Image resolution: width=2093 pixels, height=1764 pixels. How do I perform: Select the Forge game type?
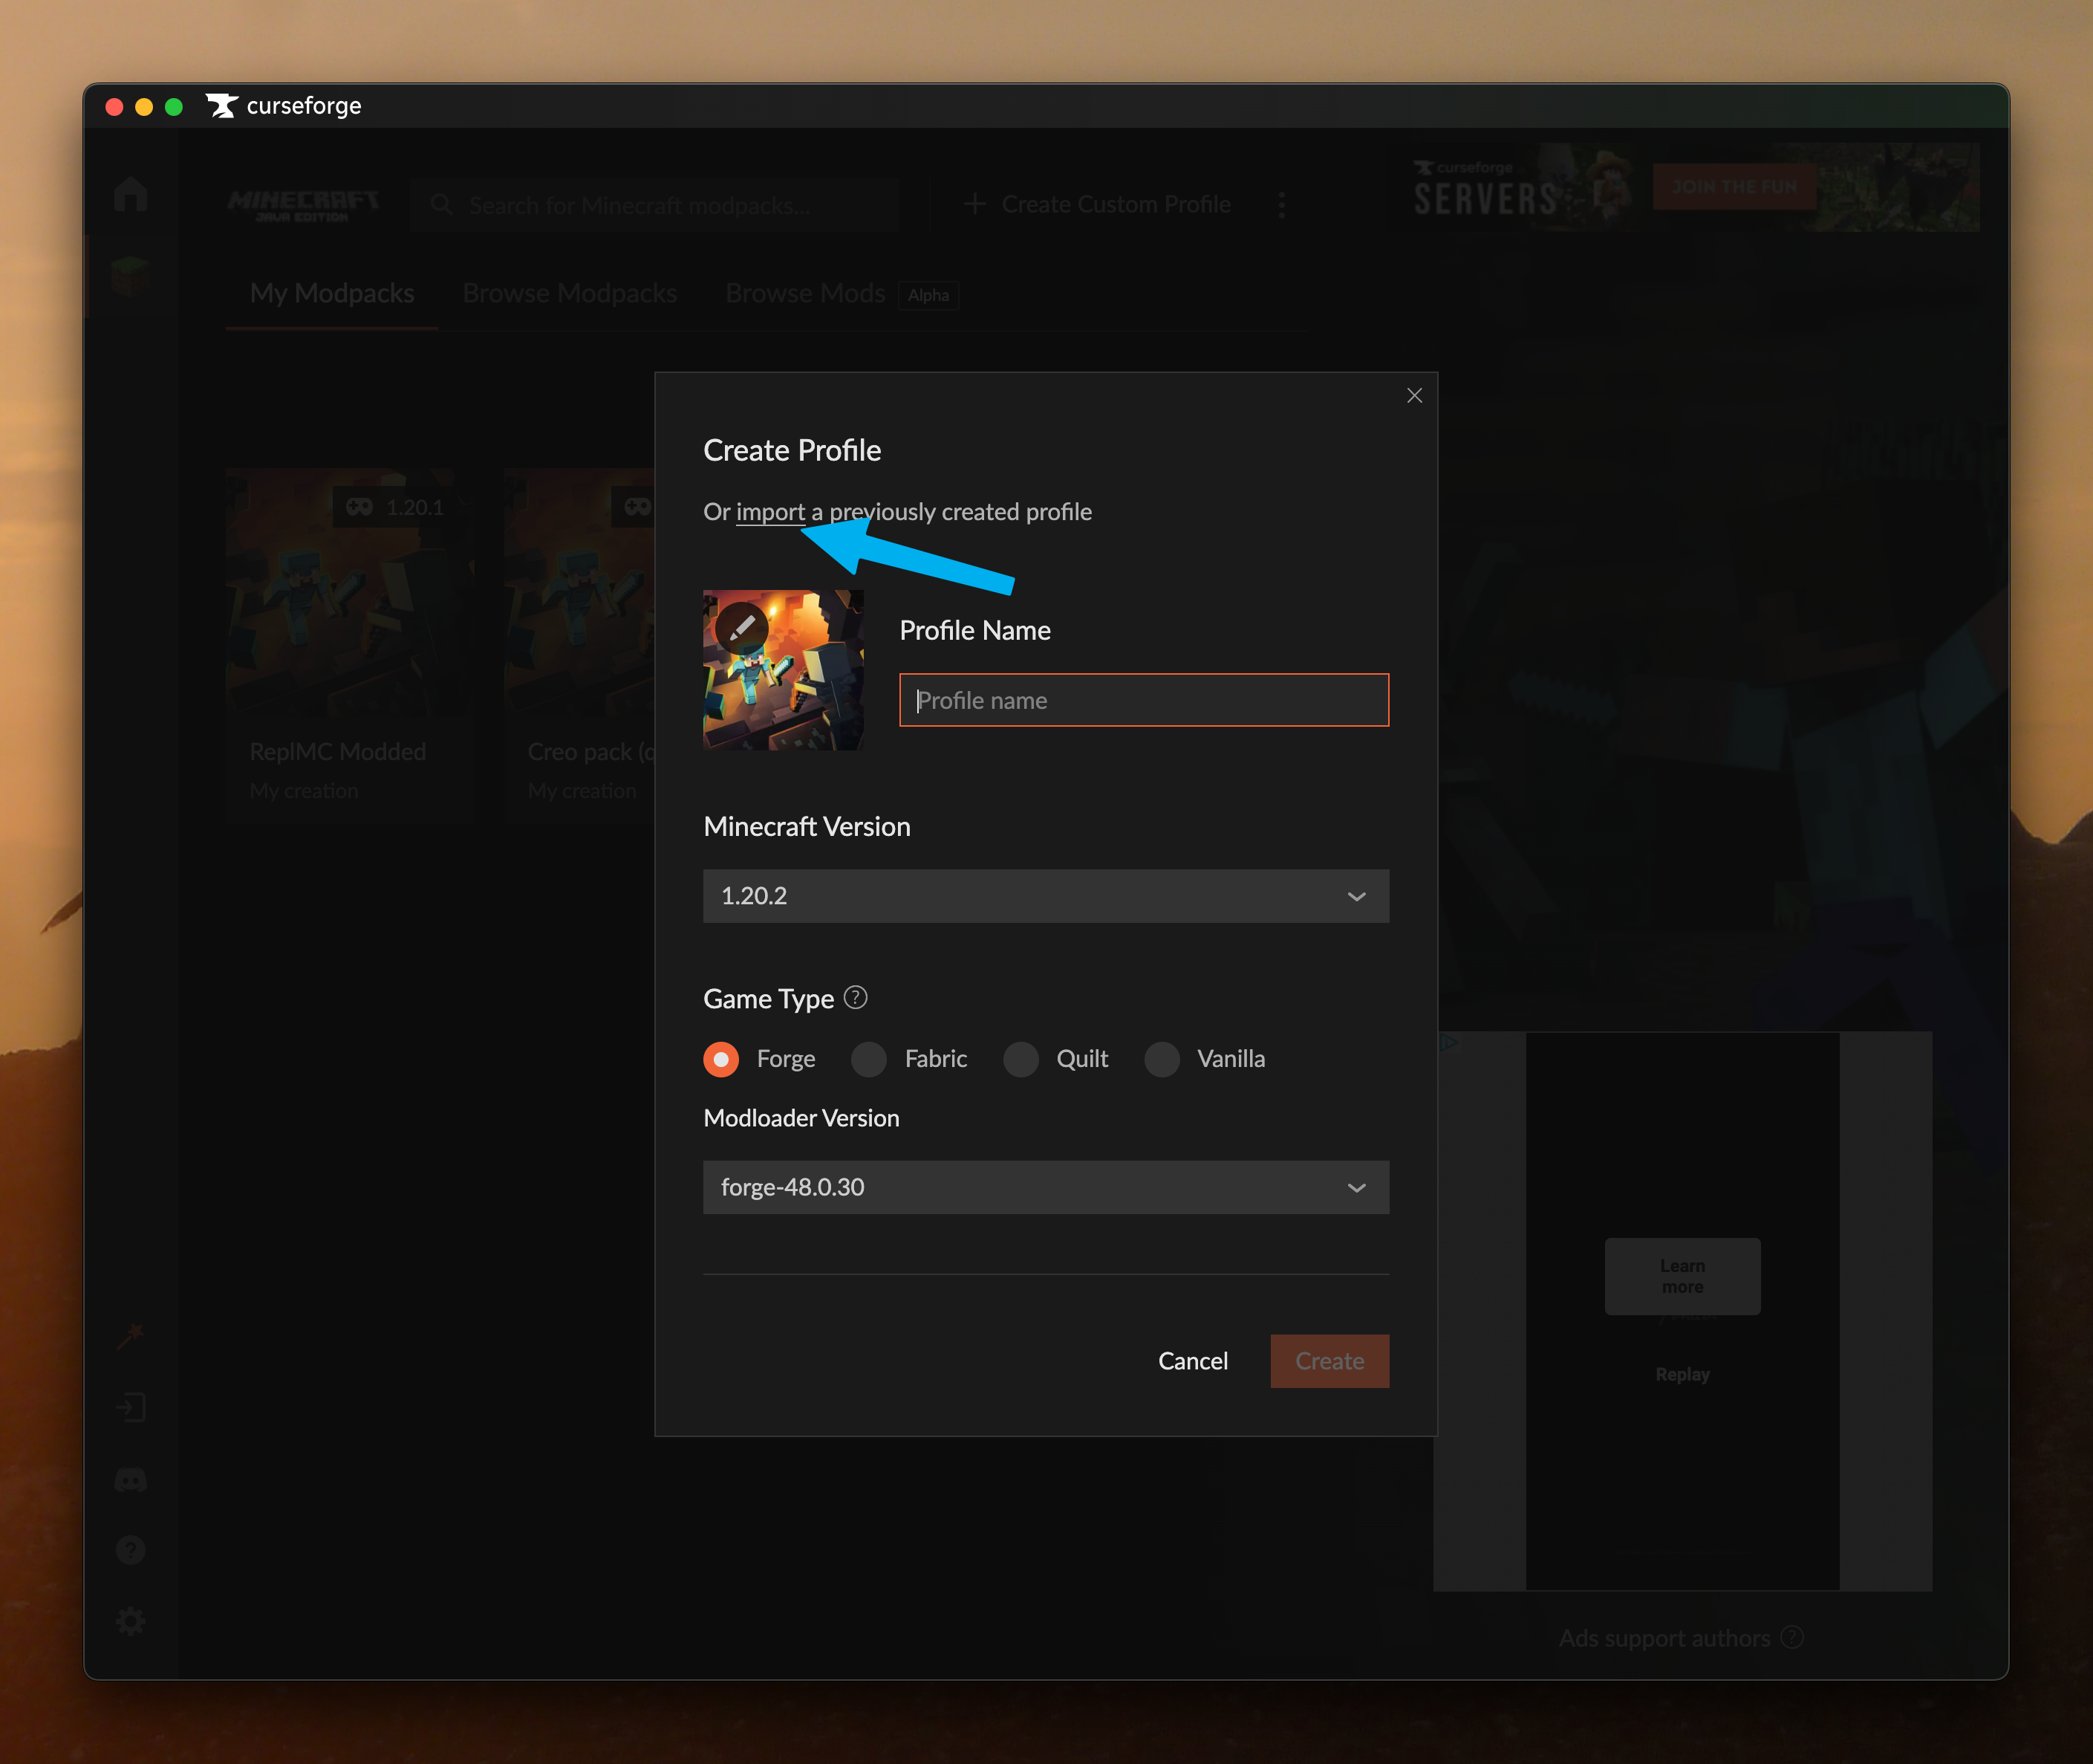tap(720, 1058)
